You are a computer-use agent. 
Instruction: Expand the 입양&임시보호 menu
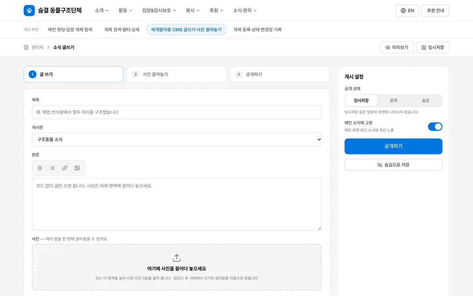tap(159, 11)
